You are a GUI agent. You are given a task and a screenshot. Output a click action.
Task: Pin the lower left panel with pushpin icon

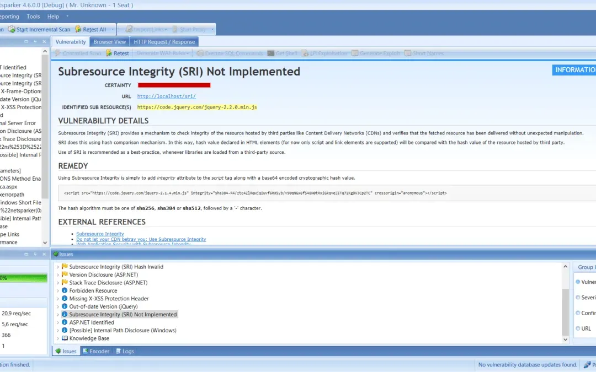(35, 254)
